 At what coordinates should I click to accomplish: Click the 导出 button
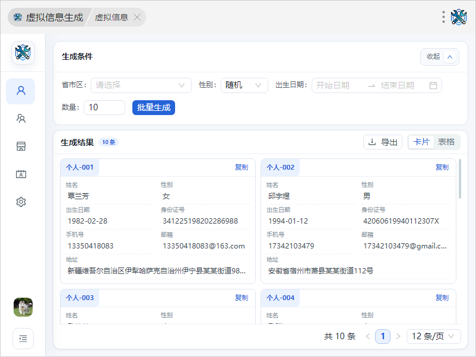coord(383,142)
